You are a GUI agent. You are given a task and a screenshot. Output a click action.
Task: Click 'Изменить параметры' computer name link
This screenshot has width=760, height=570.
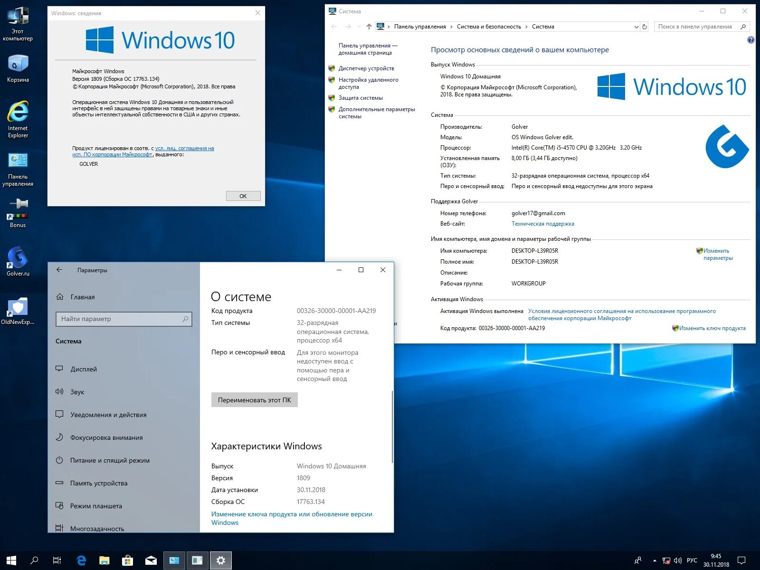tap(718, 254)
